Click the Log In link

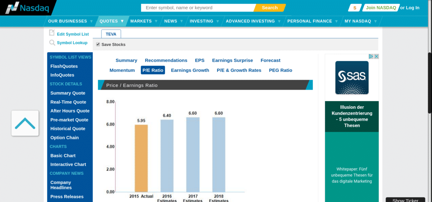tap(412, 8)
